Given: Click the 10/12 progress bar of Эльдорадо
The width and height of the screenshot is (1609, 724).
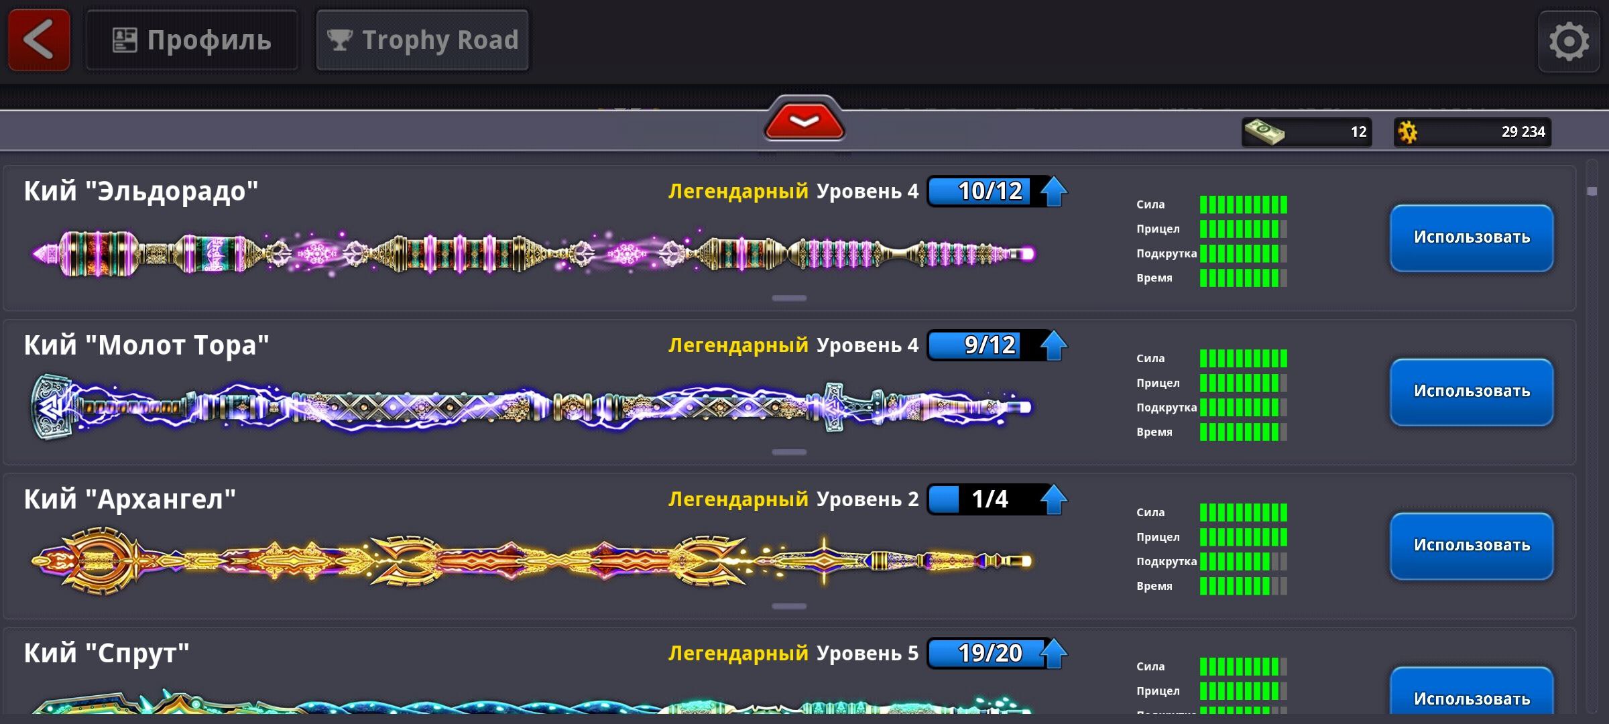Looking at the screenshot, I should pyautogui.click(x=984, y=192).
